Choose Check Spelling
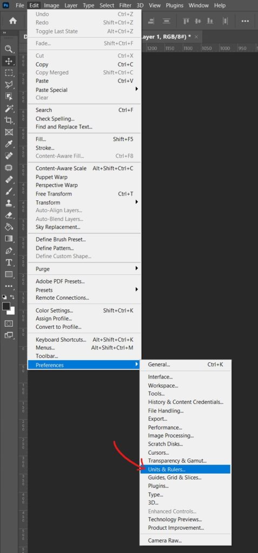Viewport: 258px width, 553px height. click(84, 118)
